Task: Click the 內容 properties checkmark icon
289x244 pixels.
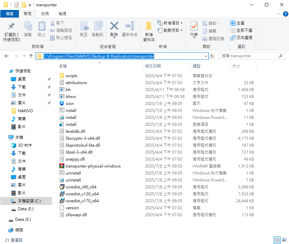Action: (x=194, y=26)
